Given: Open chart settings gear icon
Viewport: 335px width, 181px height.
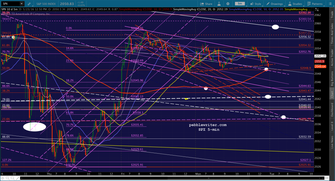Looking at the screenshot, I should (228, 4).
